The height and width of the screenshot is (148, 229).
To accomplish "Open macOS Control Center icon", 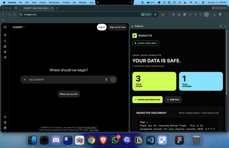I will tap(204, 2).
